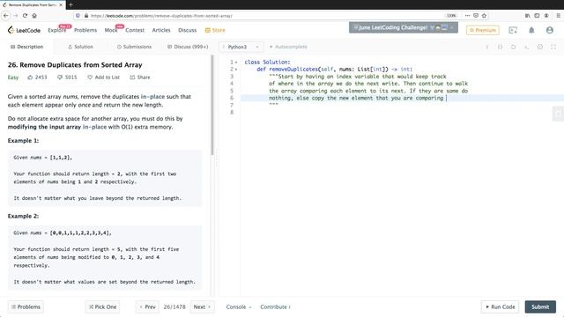Open the comments count 5015

pyautogui.click(x=67, y=77)
